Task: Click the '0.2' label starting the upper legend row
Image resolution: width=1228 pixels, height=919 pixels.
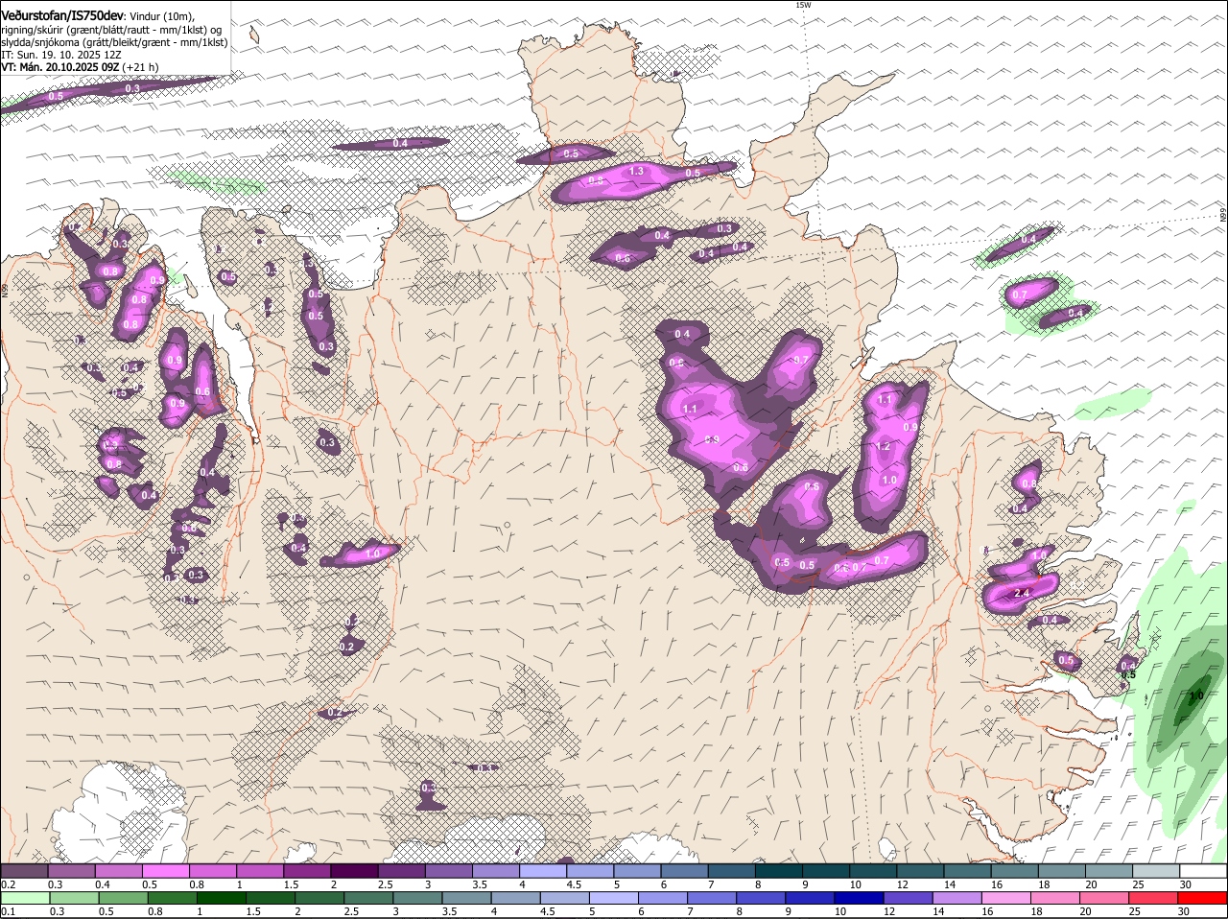Action: [x=8, y=884]
